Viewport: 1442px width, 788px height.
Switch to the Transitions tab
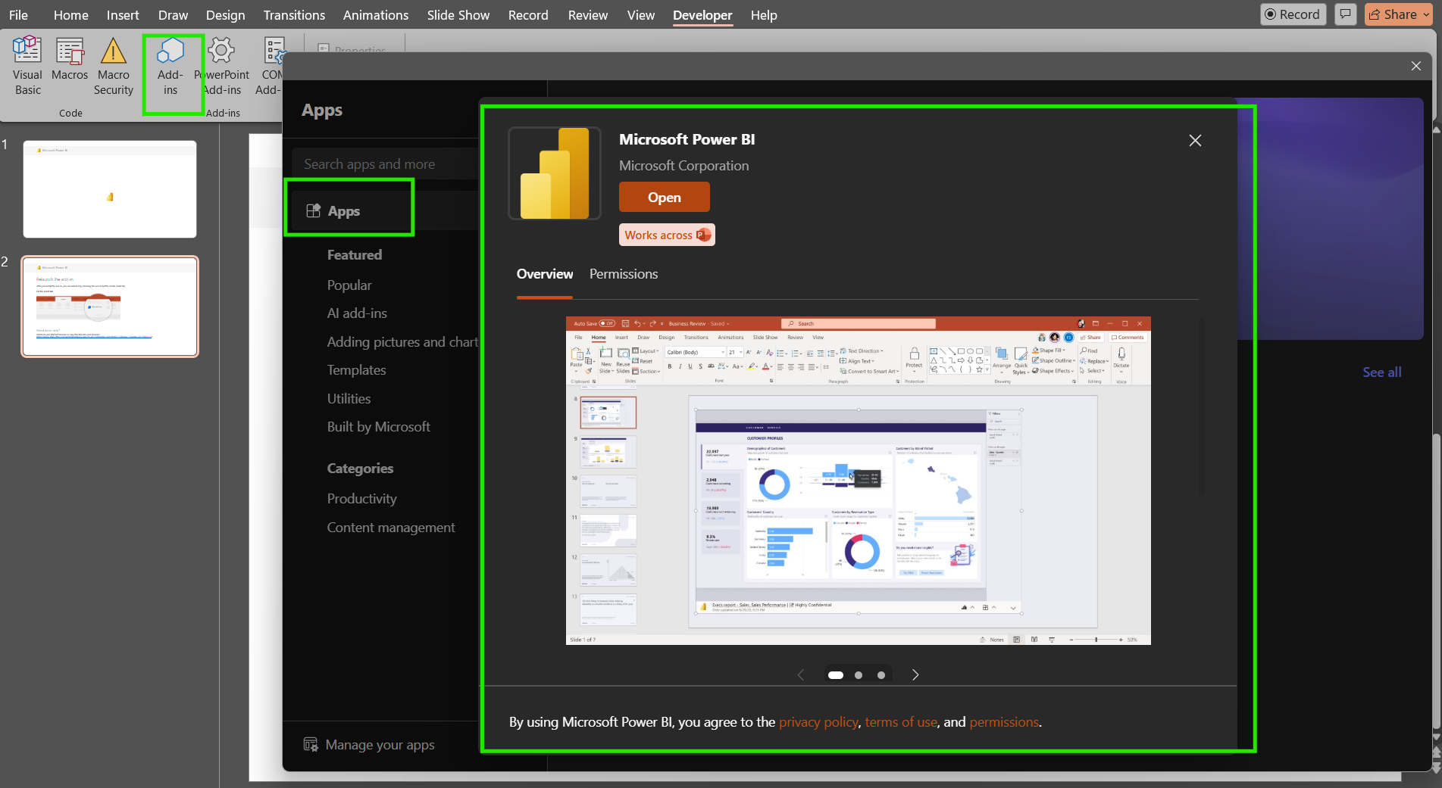click(294, 15)
